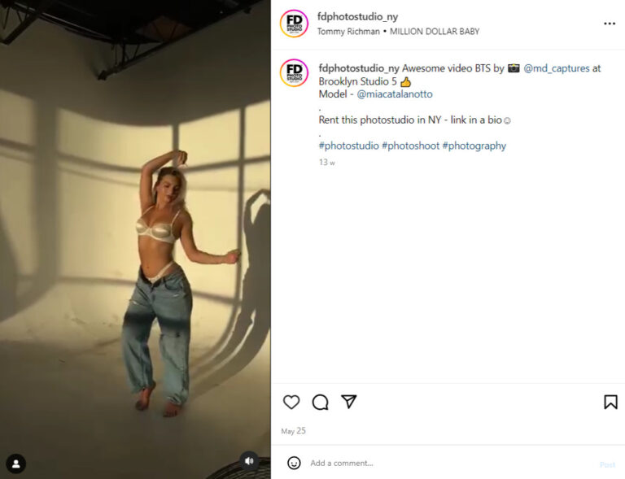The image size is (625, 479).
Task: Toggle the video sound speaker icon
Action: pyautogui.click(x=249, y=460)
